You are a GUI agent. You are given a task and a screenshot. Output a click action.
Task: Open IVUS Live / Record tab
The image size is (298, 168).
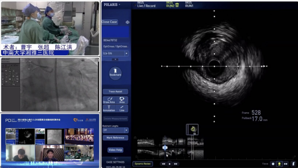pos(146,4)
